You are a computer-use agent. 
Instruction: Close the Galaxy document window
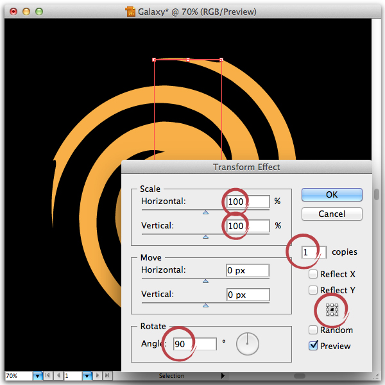pyautogui.click(x=13, y=12)
